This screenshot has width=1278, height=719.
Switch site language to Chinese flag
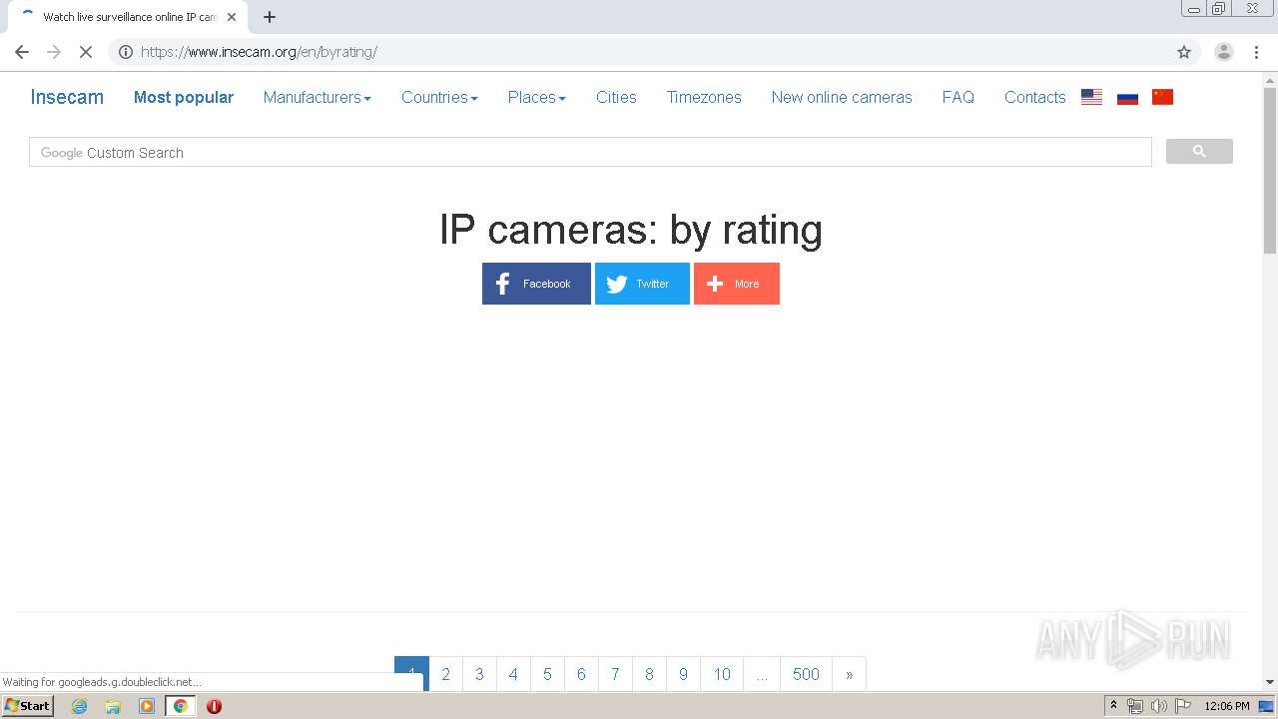pos(1162,97)
